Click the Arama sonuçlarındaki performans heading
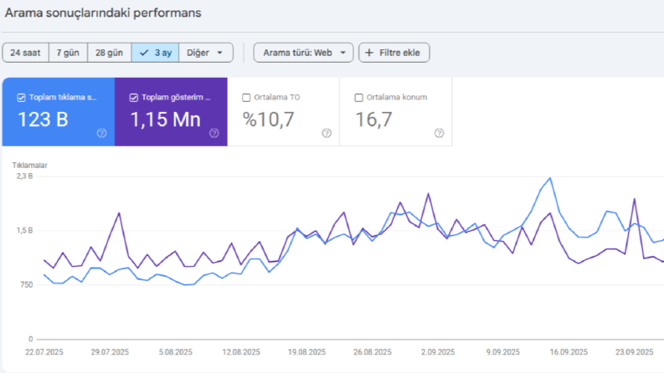 tap(103, 13)
